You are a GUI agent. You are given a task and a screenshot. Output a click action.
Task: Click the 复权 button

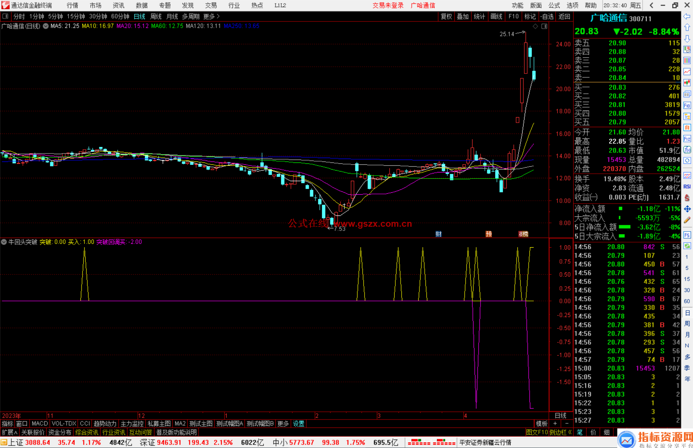(446, 16)
